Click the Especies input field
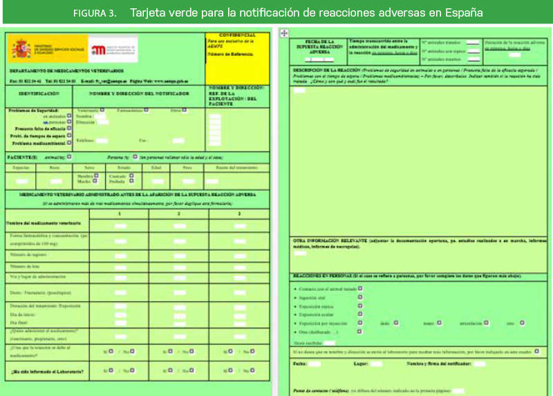This screenshot has width=553, height=396. pos(22,181)
